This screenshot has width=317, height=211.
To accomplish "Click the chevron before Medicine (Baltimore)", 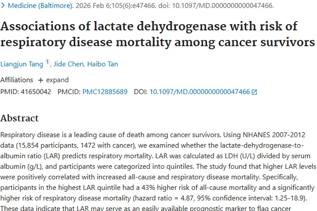I will [3, 6].
